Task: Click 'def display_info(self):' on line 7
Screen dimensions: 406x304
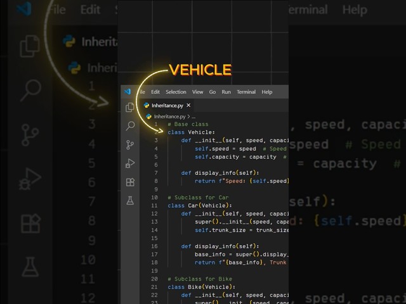Action: click(220, 173)
